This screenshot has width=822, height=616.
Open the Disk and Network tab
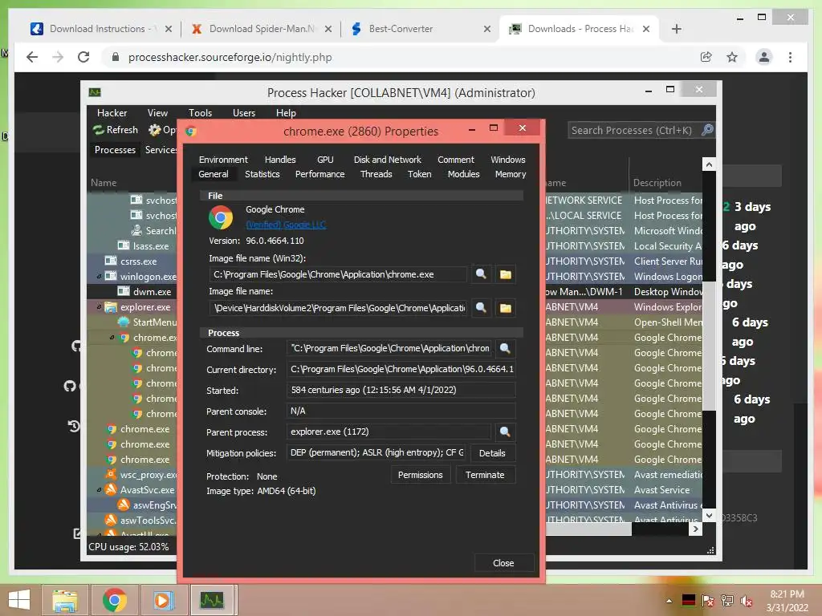pyautogui.click(x=388, y=160)
